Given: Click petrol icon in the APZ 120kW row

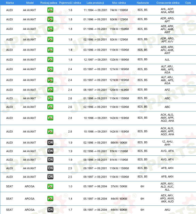Looking at the screenshot, I should pyautogui.click(x=50, y=90).
